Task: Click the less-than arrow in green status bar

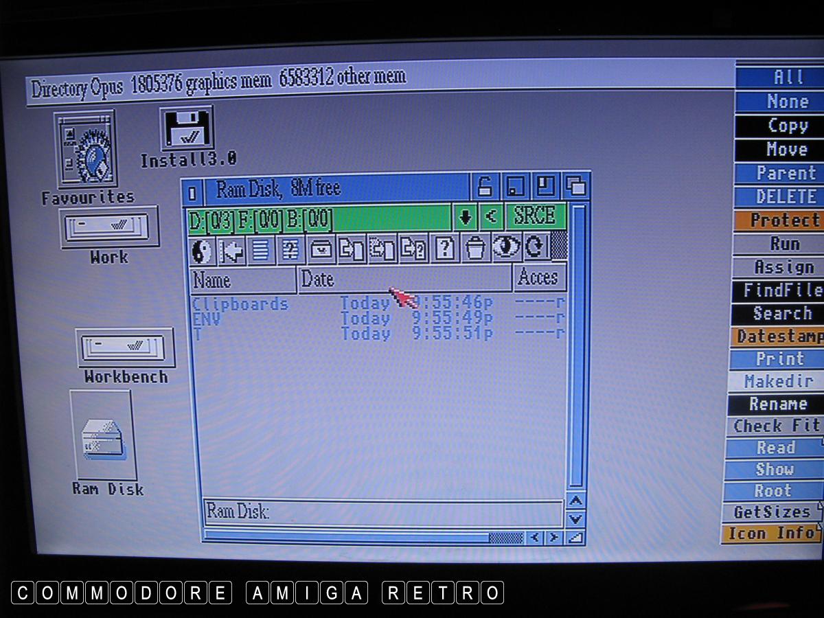Action: pos(490,217)
